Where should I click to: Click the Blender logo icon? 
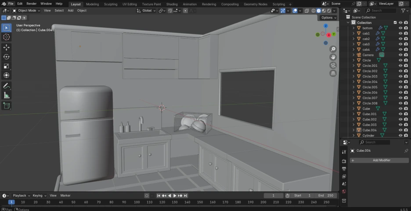pos(4,4)
